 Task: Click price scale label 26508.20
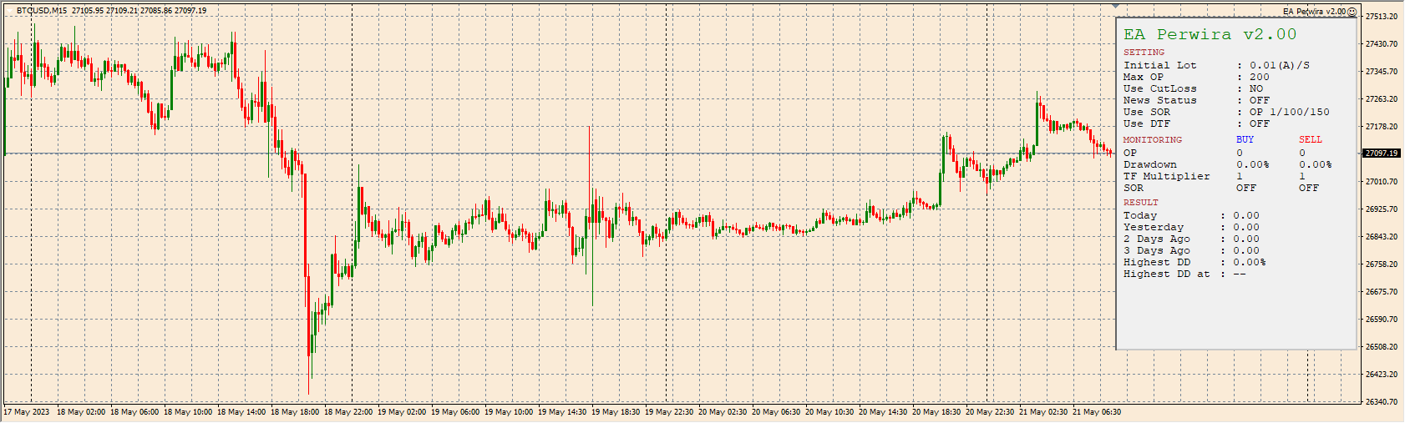pyautogui.click(x=1382, y=347)
